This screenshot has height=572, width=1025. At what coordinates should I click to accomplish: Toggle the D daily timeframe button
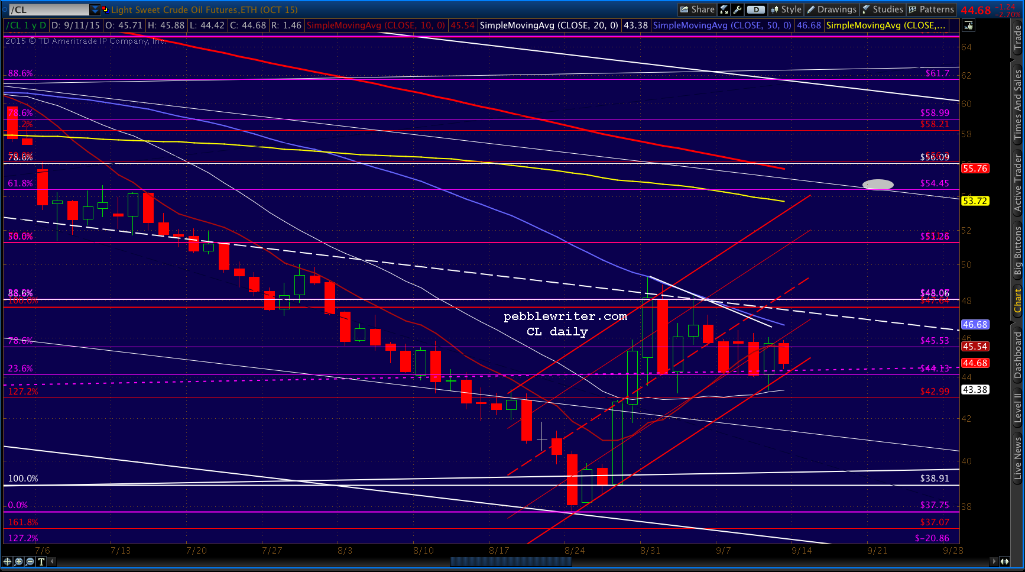coord(756,9)
